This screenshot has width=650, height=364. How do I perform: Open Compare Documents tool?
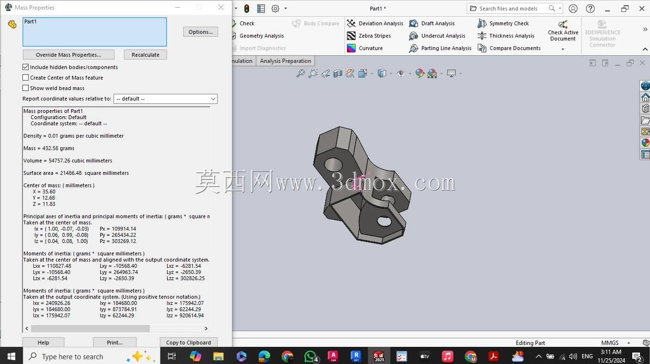pyautogui.click(x=509, y=48)
